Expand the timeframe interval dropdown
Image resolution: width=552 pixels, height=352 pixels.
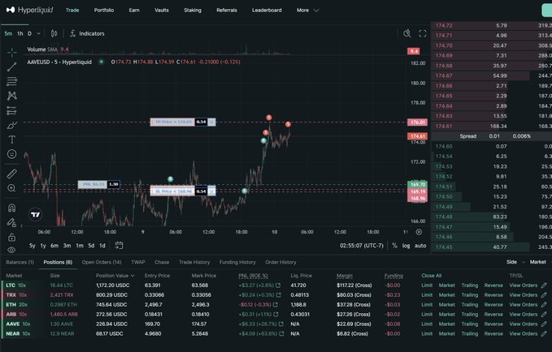[38, 33]
